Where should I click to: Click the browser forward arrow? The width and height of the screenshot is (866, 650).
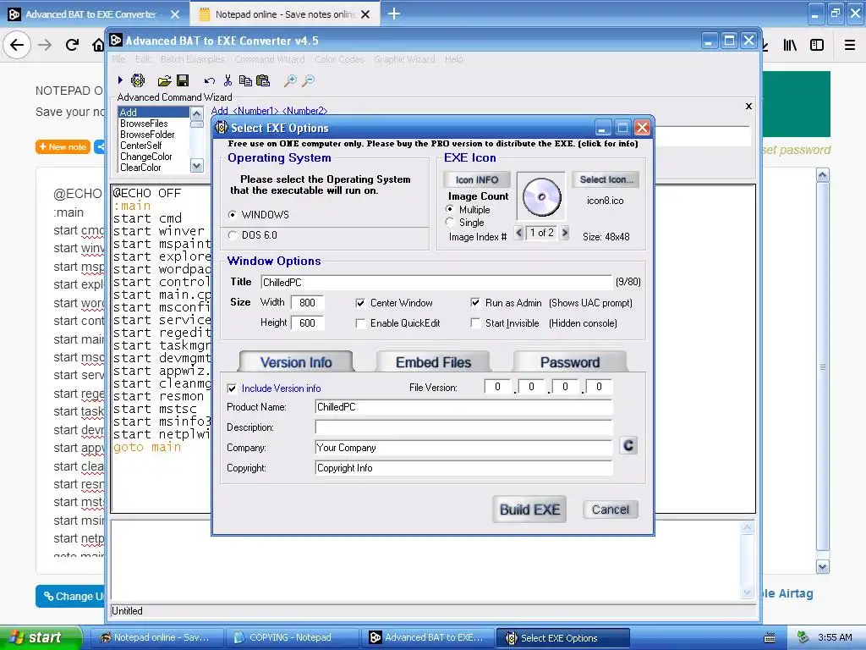(45, 45)
